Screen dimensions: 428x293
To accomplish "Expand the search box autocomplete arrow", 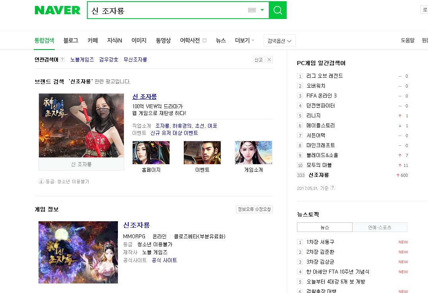I will pos(262,10).
